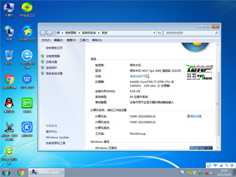Screen dimensions: 236x177
Task: Open the 酷狗音乐 desktop icon
Action: click(27, 129)
